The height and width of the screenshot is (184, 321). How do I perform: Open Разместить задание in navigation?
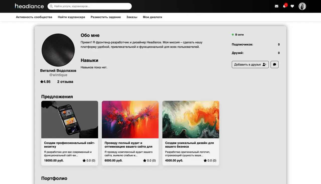point(106,17)
